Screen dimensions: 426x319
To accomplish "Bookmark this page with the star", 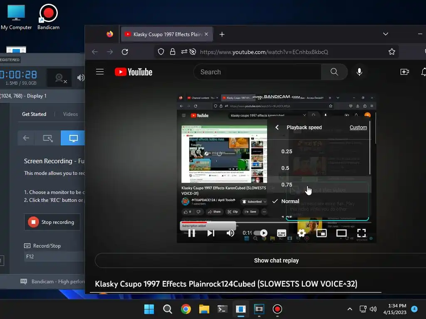I will point(392,52).
